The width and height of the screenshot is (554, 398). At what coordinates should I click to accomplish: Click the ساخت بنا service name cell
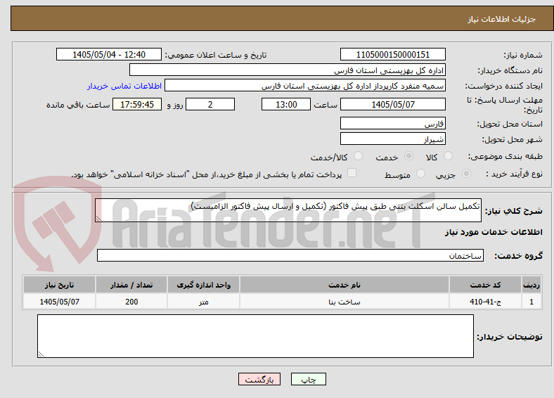pos(344,302)
